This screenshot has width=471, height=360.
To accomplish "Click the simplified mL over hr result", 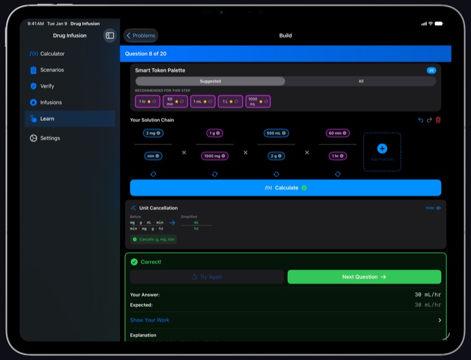I will (196, 225).
